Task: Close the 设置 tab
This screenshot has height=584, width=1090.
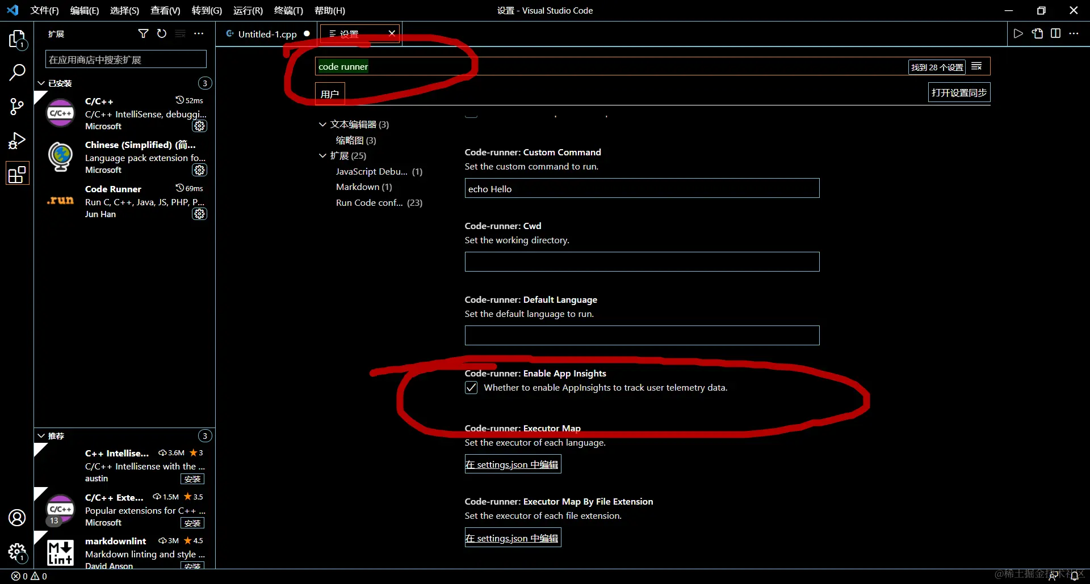Action: tap(392, 33)
